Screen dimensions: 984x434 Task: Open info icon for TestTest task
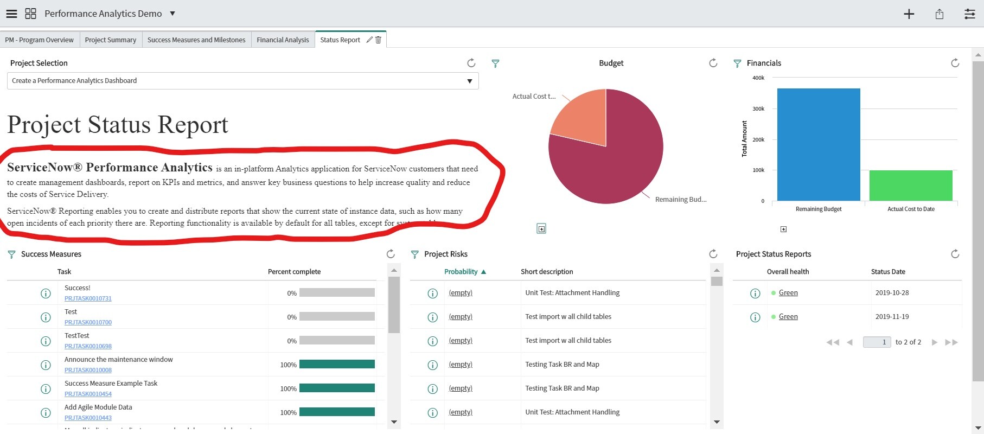coord(46,341)
